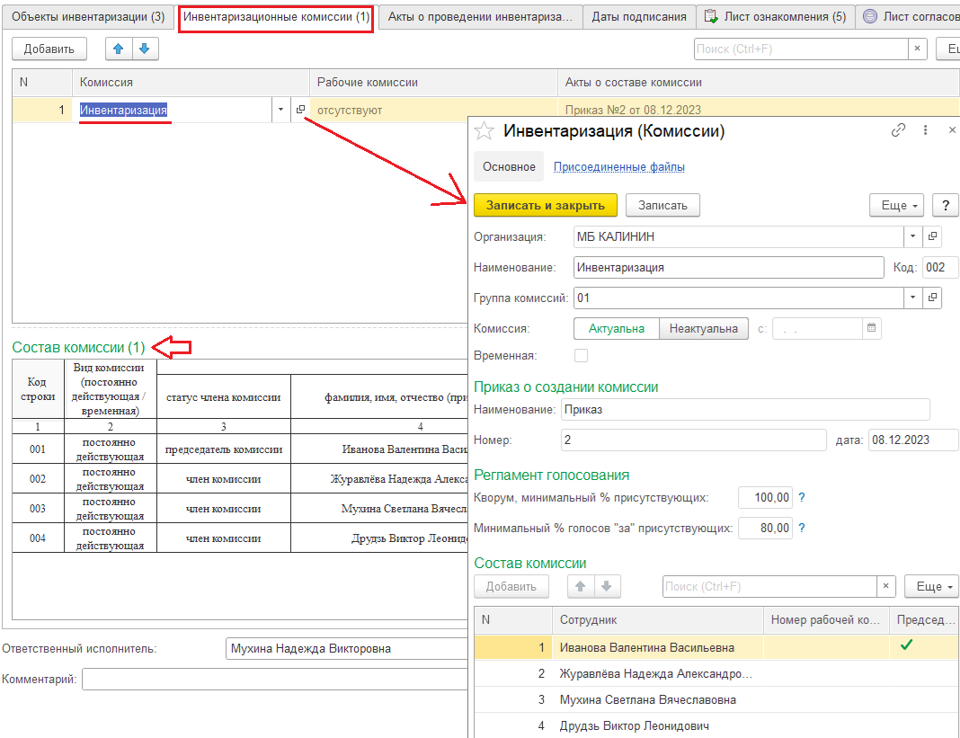Screen dimensions: 960x738
Task: Focus the order date field 08.12.2023
Action: (913, 440)
